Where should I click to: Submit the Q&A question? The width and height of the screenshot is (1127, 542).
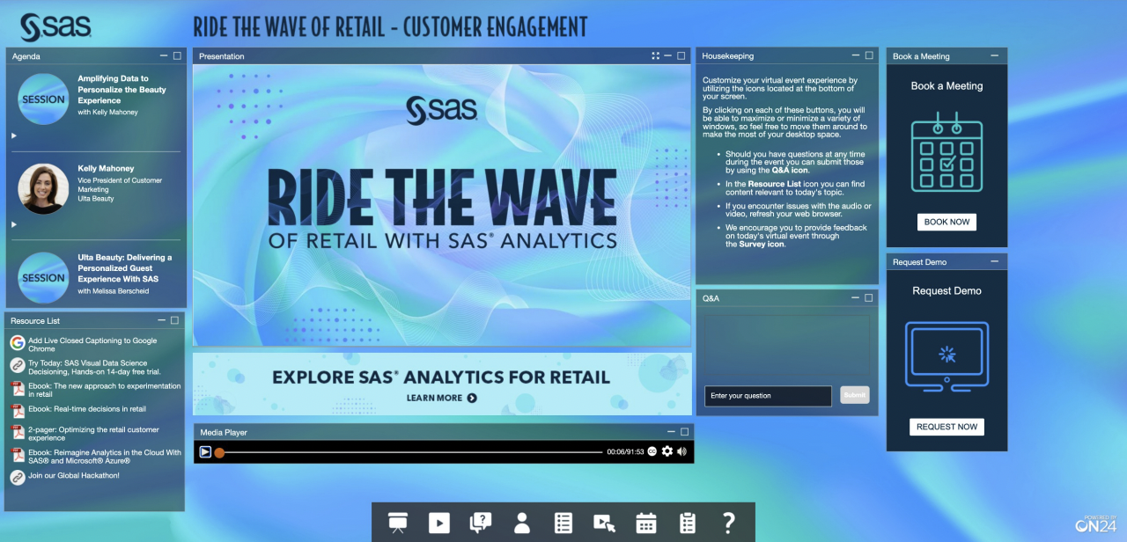pyautogui.click(x=854, y=396)
